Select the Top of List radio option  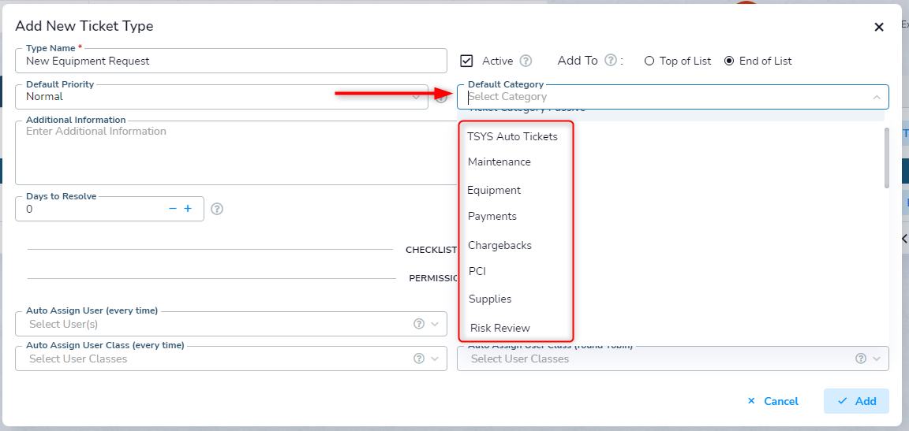[649, 61]
